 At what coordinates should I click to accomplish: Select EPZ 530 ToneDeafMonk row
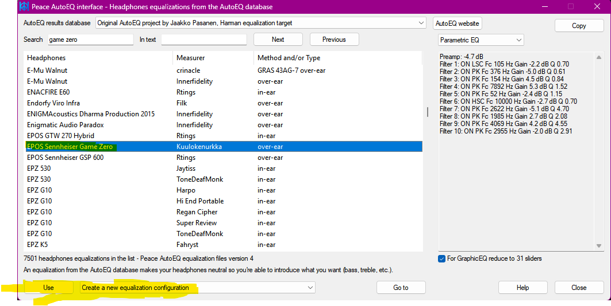(223, 179)
